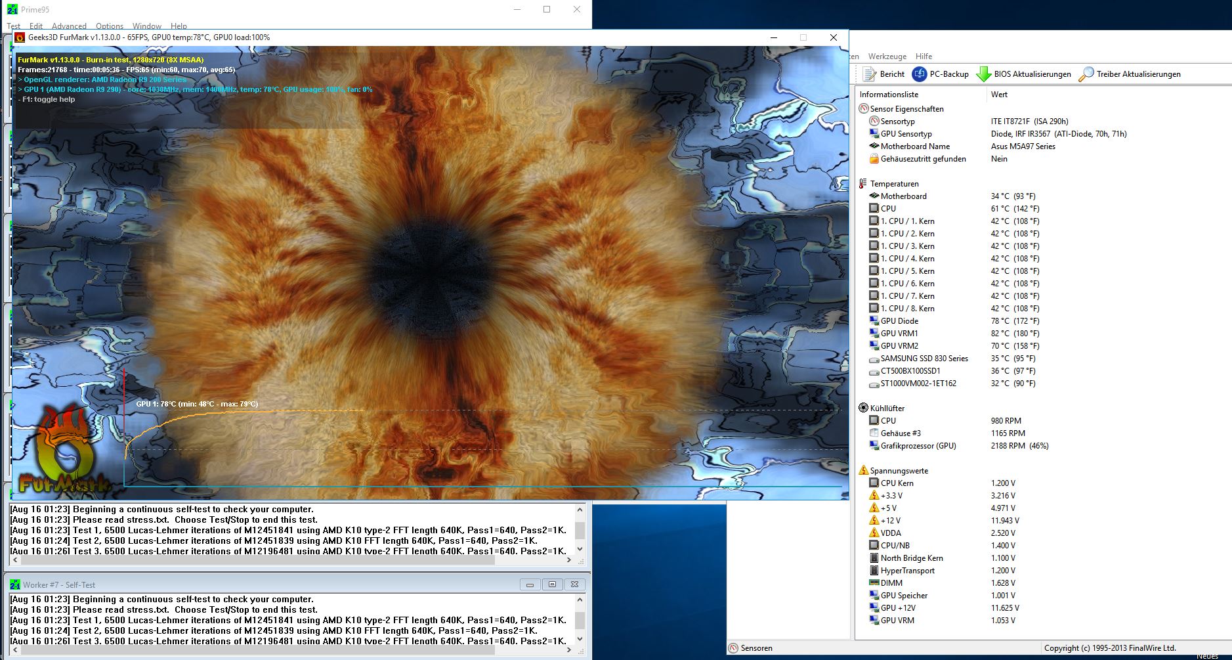The image size is (1232, 660).
Task: Open the Window menu in Prime95
Action: (147, 26)
